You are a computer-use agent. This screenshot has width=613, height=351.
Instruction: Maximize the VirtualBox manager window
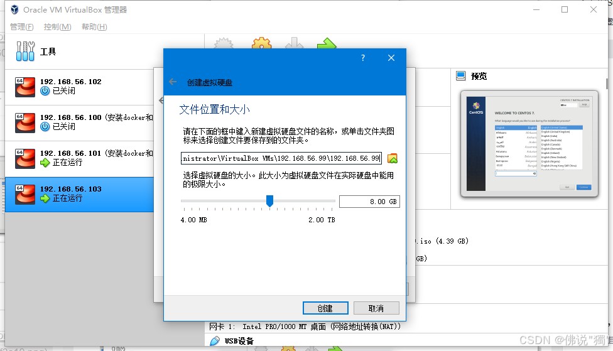coord(565,9)
